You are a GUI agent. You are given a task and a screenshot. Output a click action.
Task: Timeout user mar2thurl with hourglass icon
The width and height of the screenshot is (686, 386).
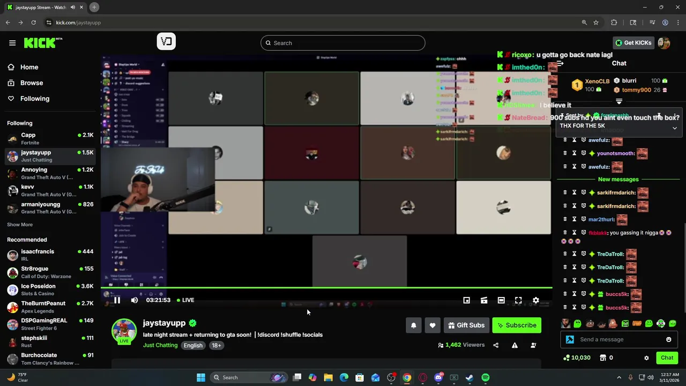tap(574, 219)
